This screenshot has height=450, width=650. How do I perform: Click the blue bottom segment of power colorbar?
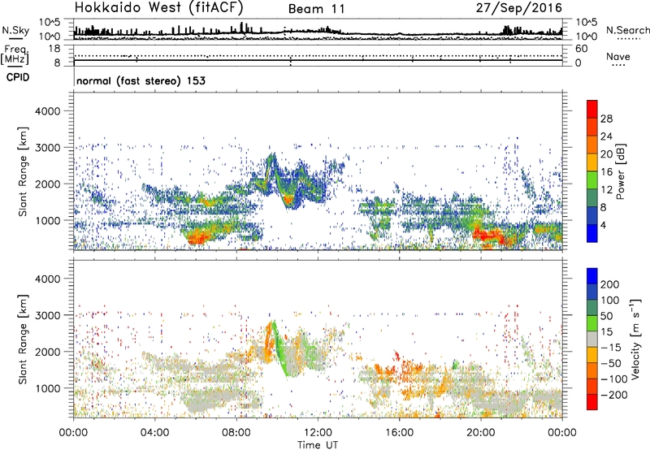pyautogui.click(x=592, y=233)
